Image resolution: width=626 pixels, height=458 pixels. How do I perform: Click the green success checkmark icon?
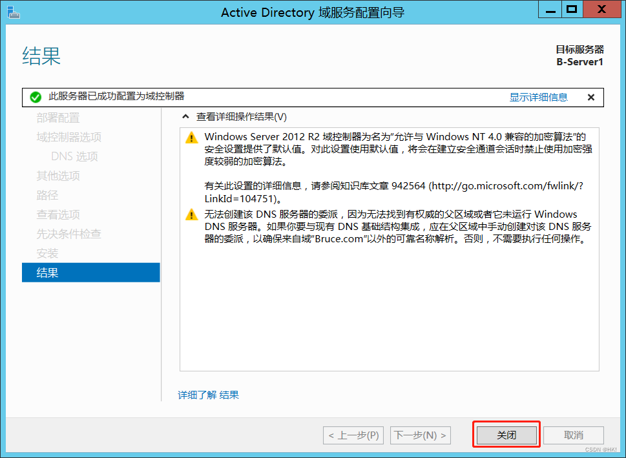pos(36,97)
